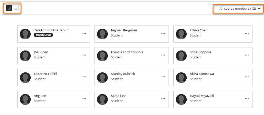Open more options for Joel Coen
The image size is (264, 115).
coord(84,55)
